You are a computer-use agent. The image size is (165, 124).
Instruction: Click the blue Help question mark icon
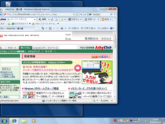111,28
